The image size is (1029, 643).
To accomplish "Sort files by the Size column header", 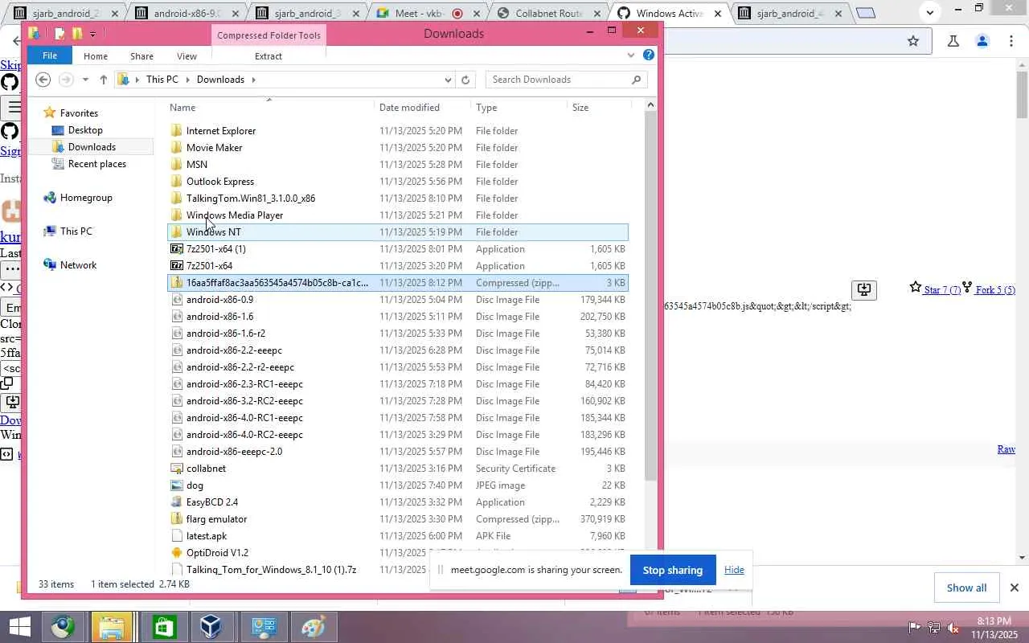I will coord(599,108).
